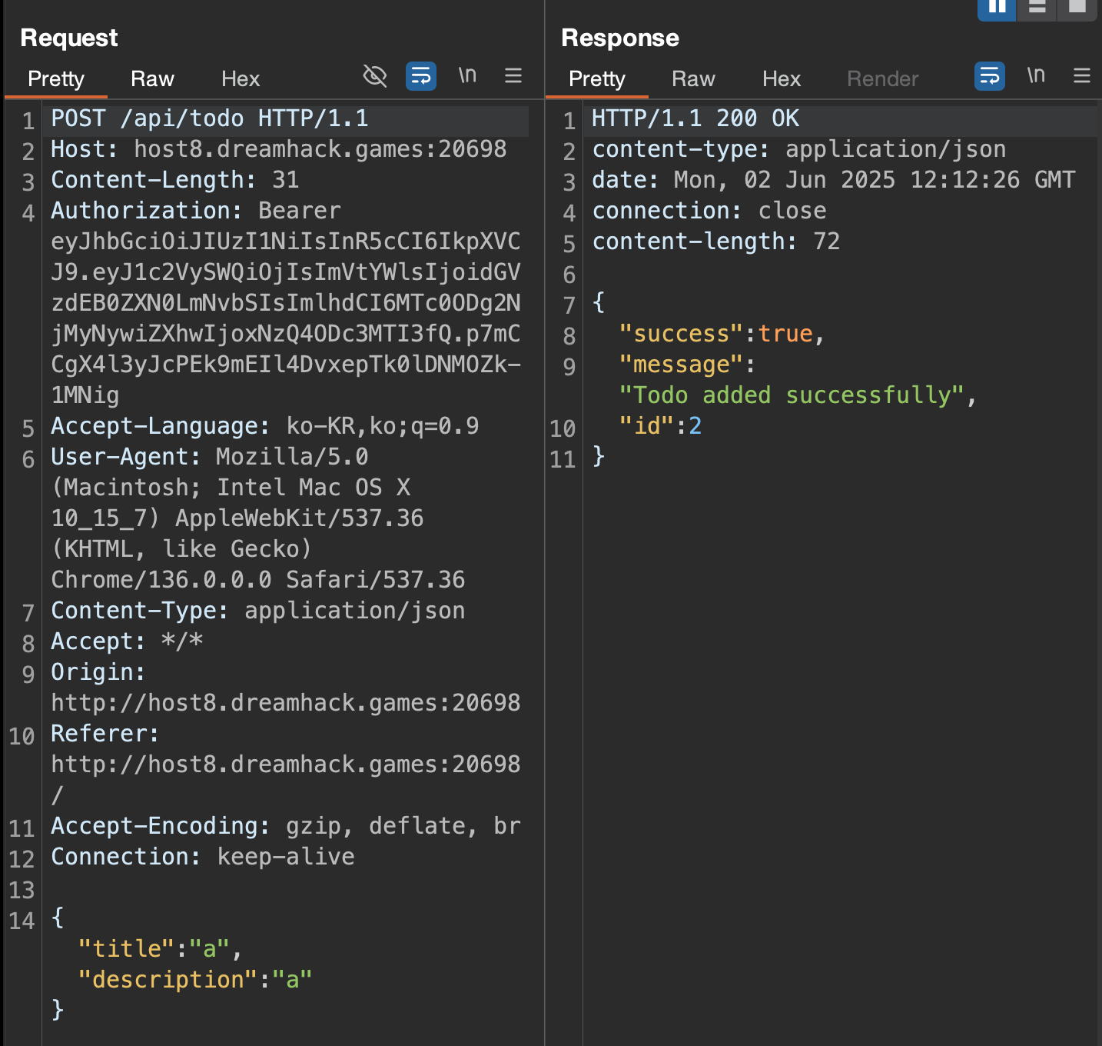The image size is (1102, 1046).
Task: Click the "success":true JSON line
Action: (x=722, y=334)
